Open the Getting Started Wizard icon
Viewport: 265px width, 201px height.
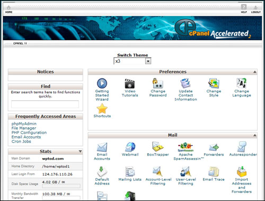coord(102,83)
